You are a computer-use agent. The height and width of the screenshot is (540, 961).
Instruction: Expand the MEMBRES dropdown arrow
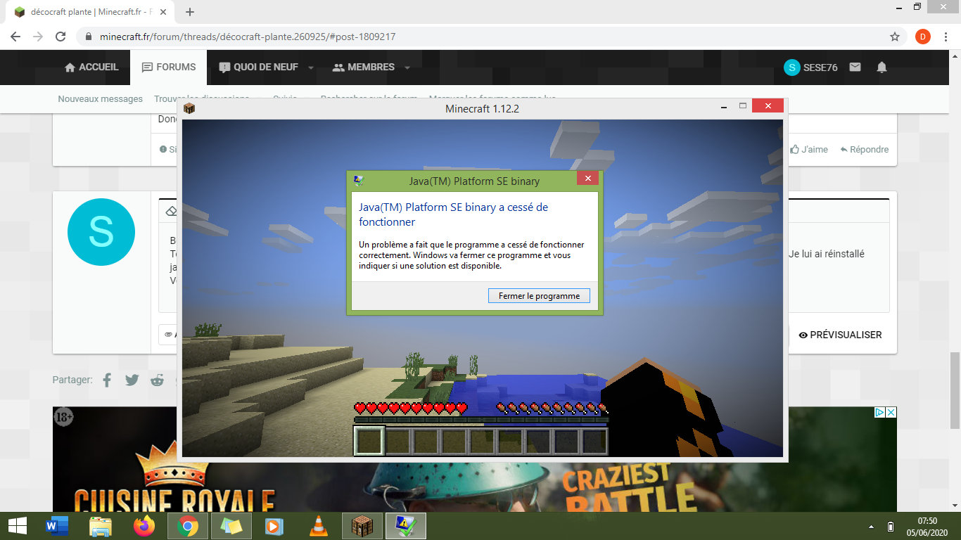click(407, 67)
